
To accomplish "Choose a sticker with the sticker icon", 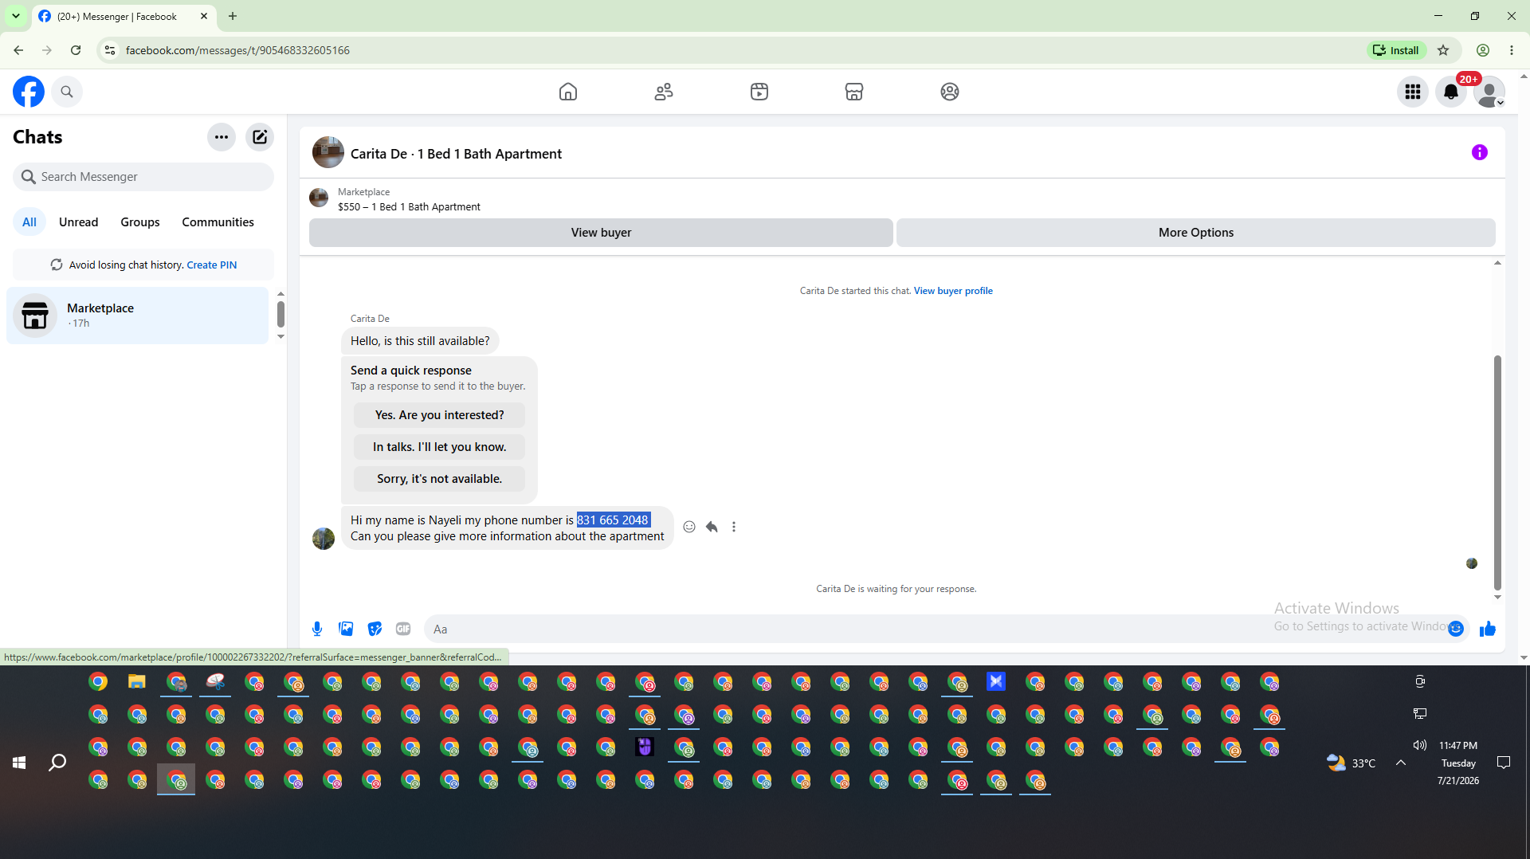I will (375, 629).
